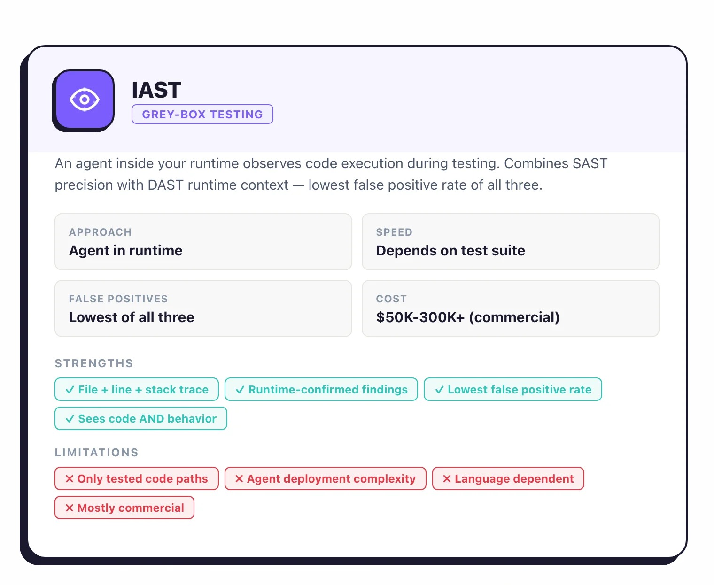Screen dimensions: 714x585
Task: Toggle the Sees code AND behavior strength chip
Action: (x=140, y=418)
